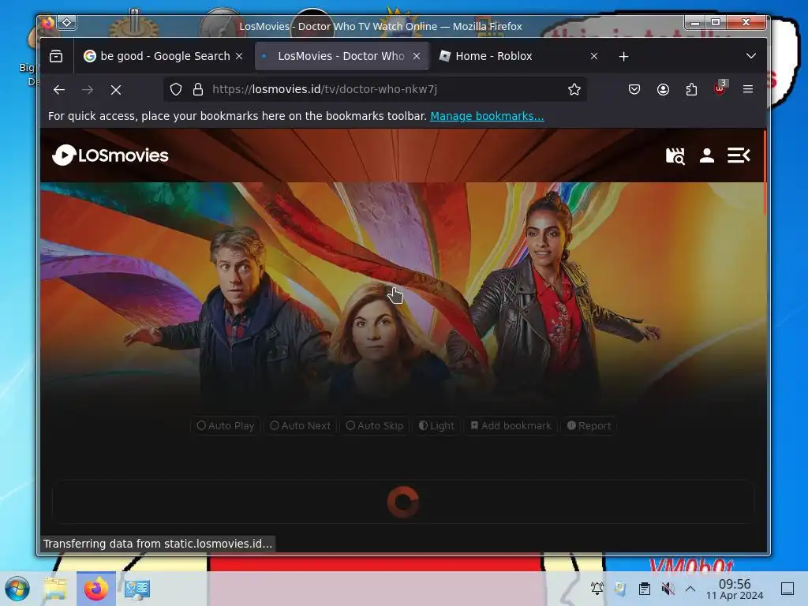
Task: Open Firefox application hamburger menu
Action: (x=748, y=90)
